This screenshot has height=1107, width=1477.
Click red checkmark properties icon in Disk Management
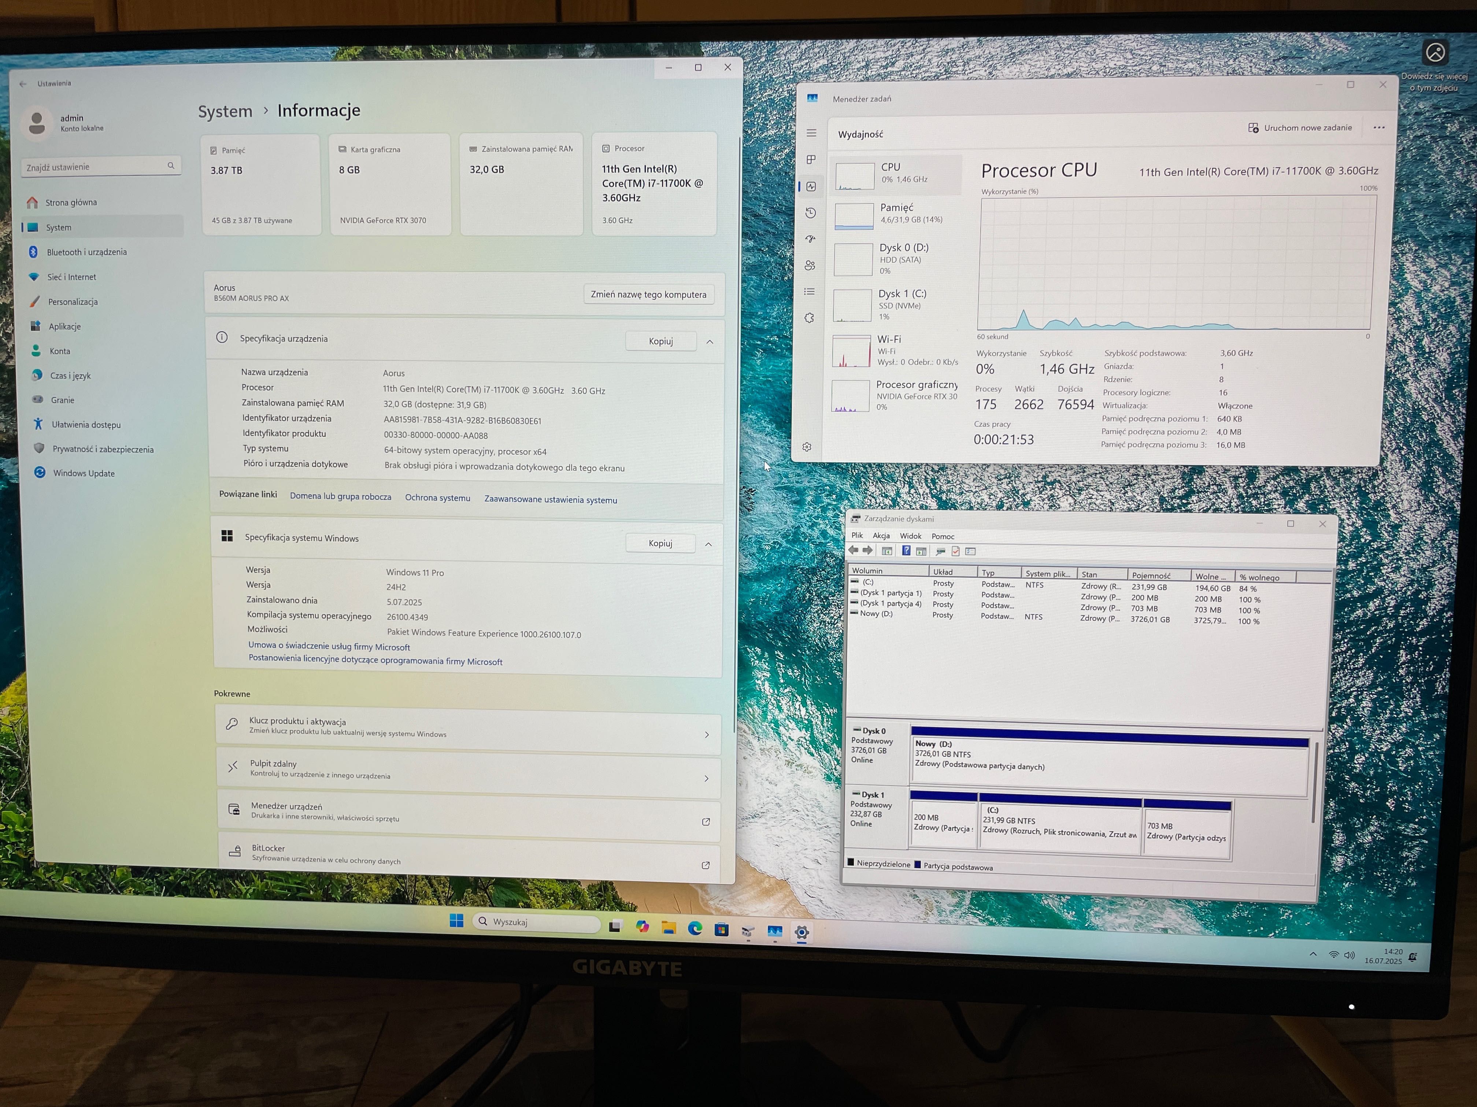[x=955, y=551]
